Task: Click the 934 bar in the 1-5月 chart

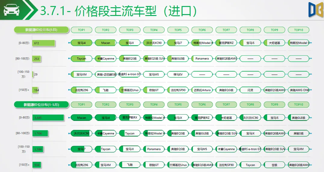Action: pos(37,165)
